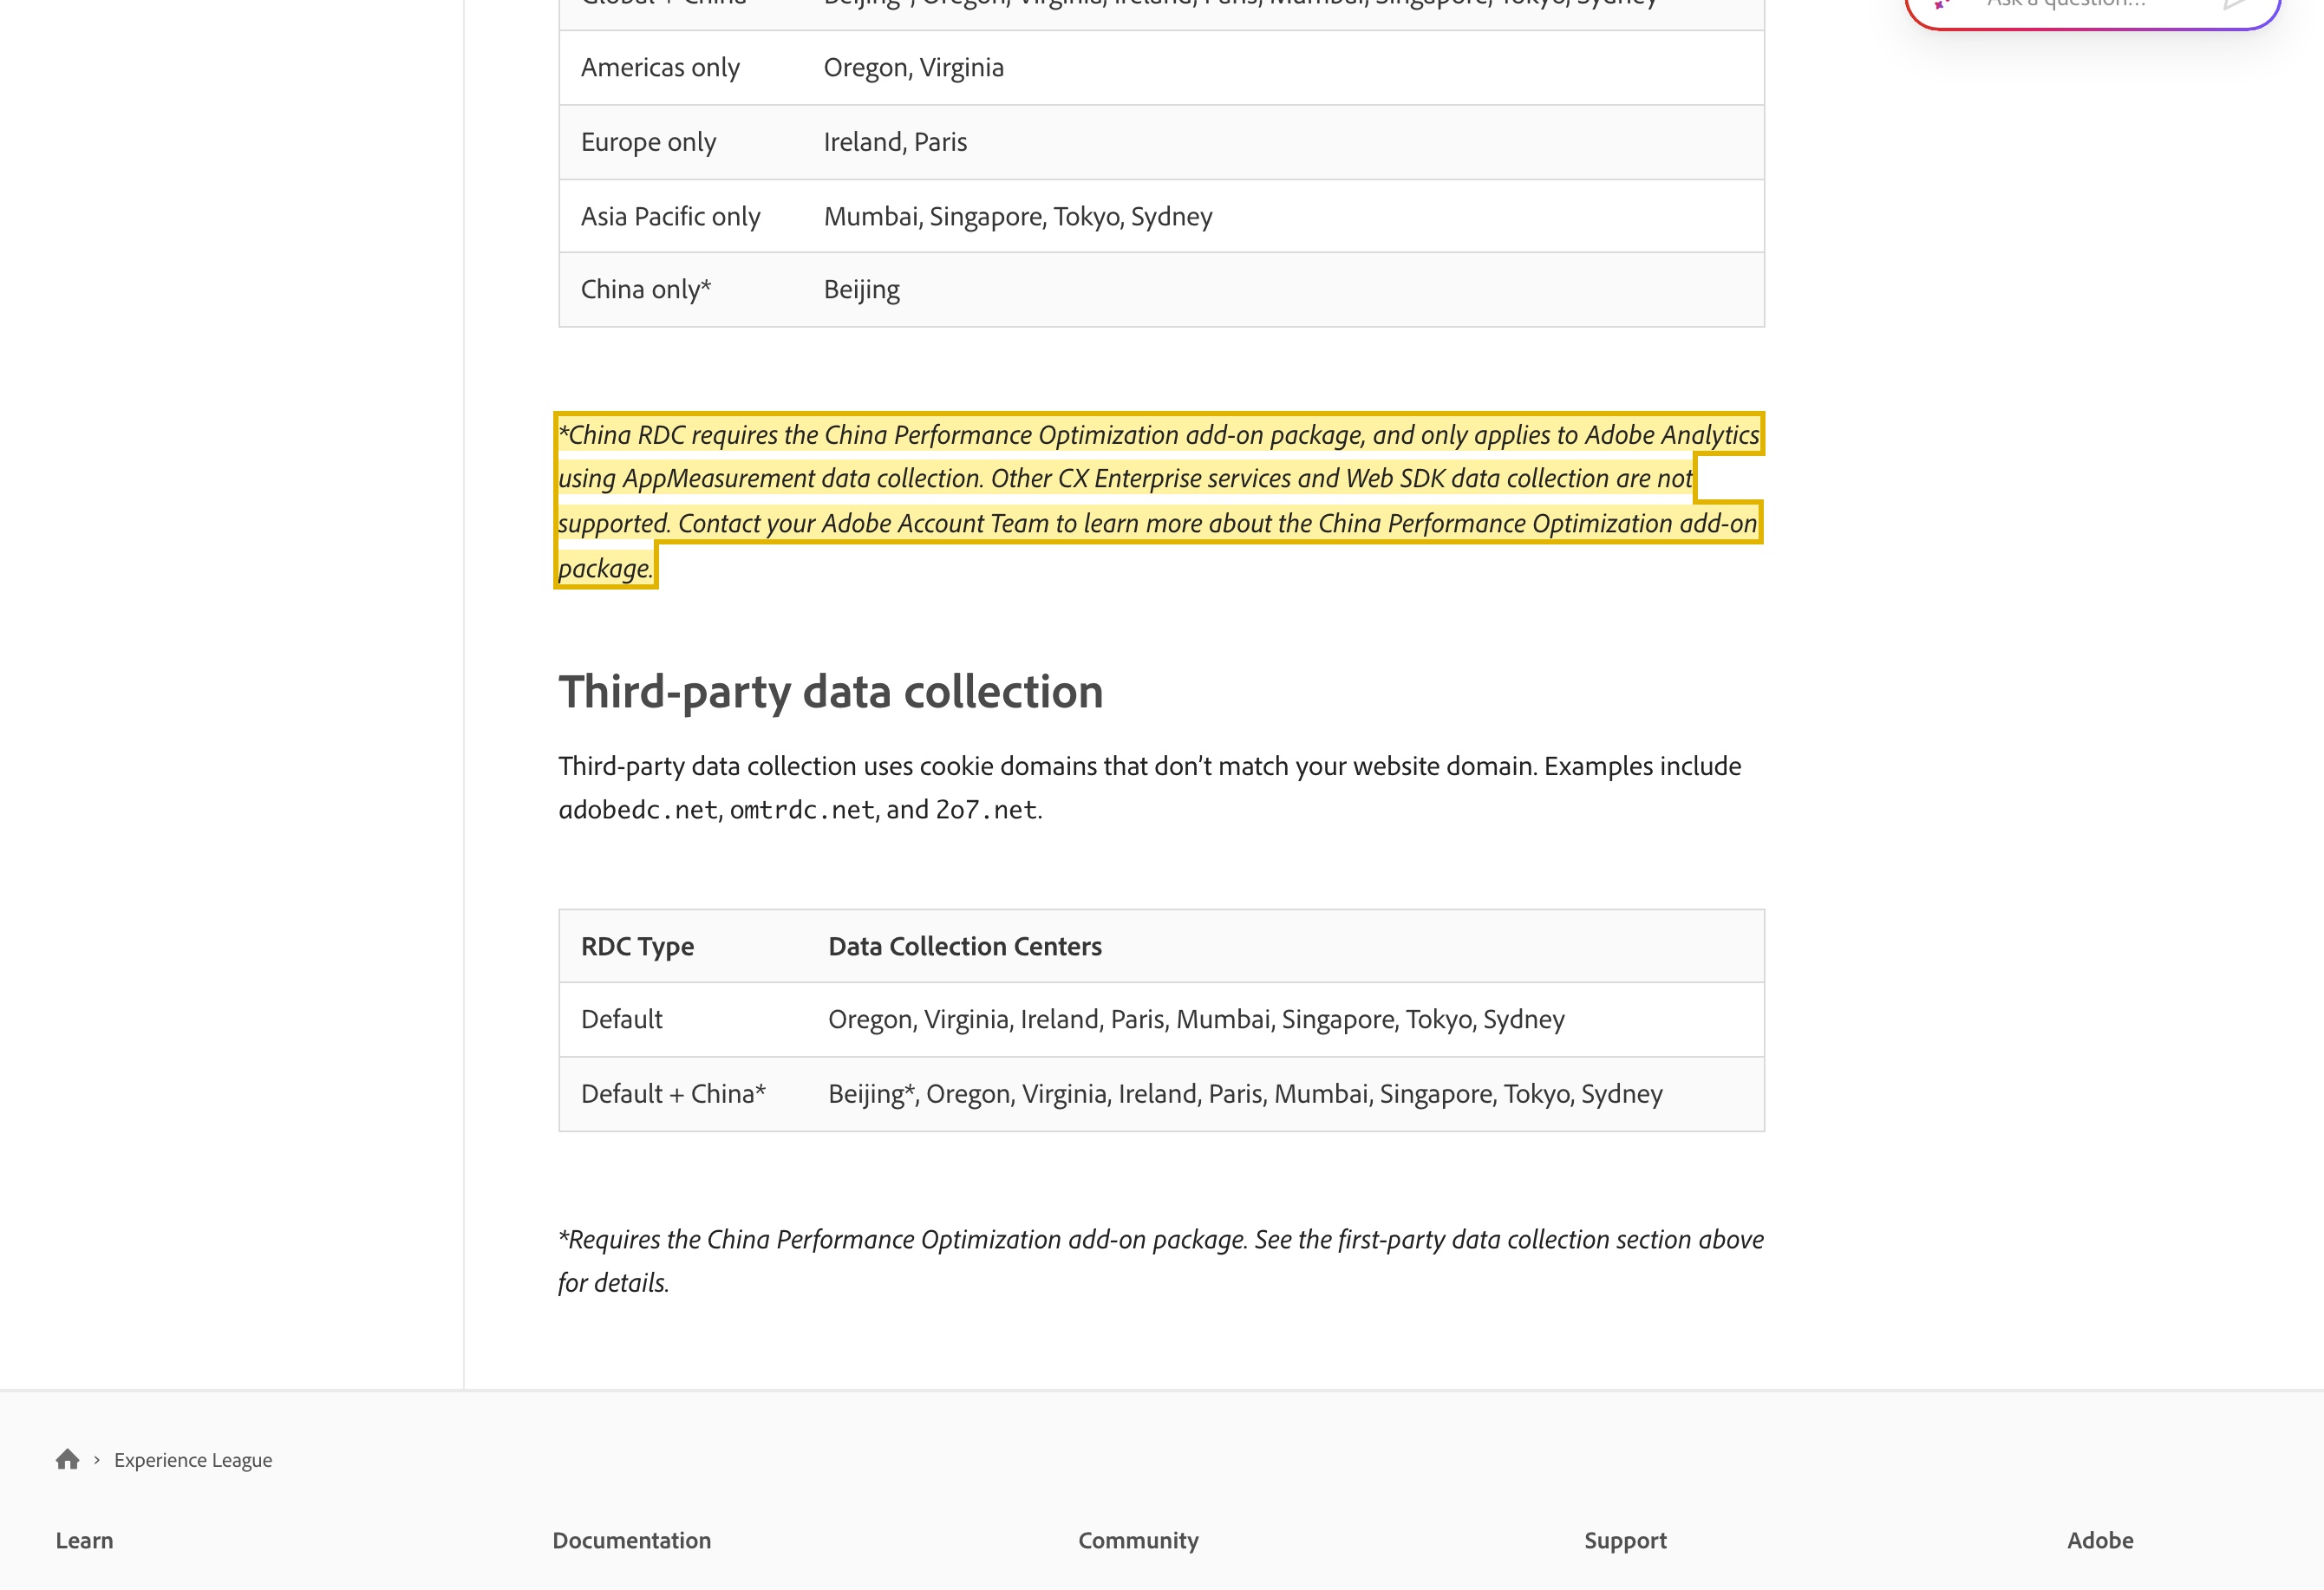Click the Oregon, Virginia table cell
The image size is (2324, 1590).
click(x=1283, y=68)
